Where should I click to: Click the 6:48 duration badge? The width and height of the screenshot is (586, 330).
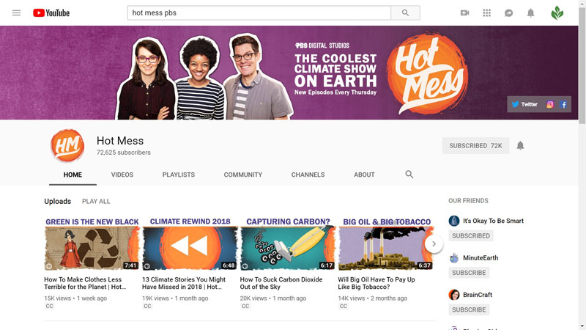[229, 265]
